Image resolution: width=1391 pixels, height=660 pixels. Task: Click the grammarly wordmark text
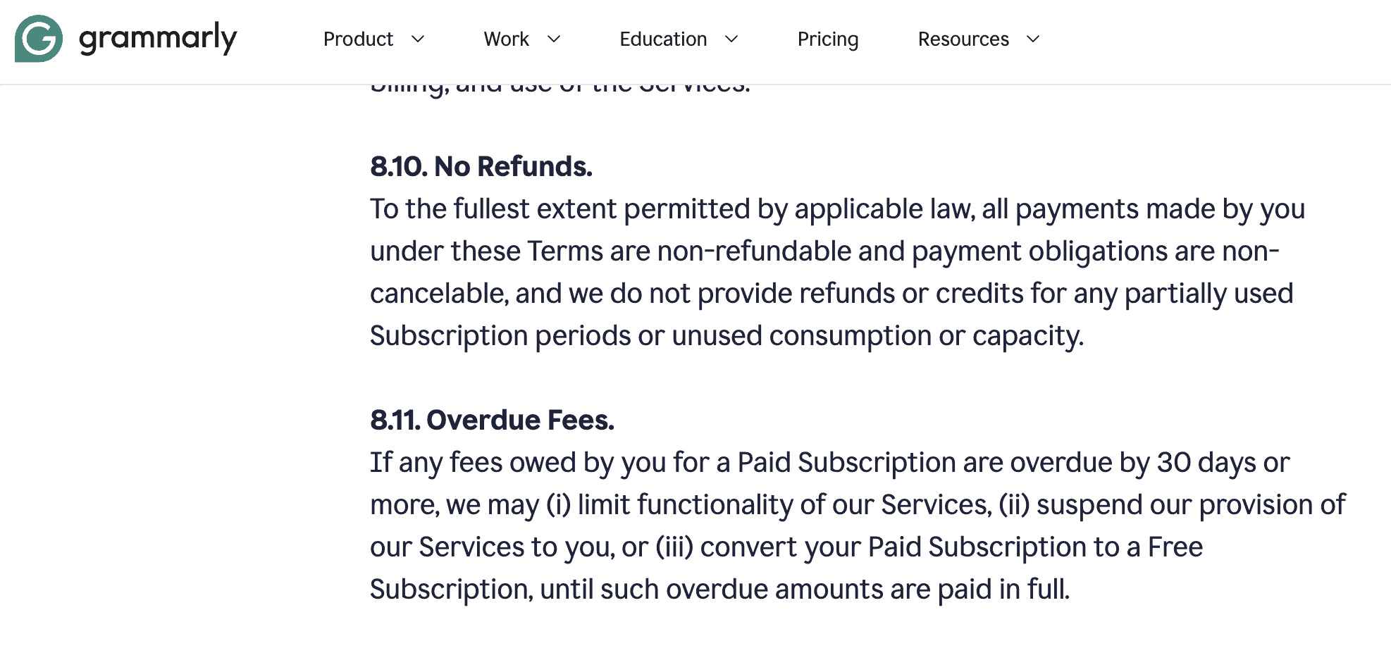click(x=156, y=39)
